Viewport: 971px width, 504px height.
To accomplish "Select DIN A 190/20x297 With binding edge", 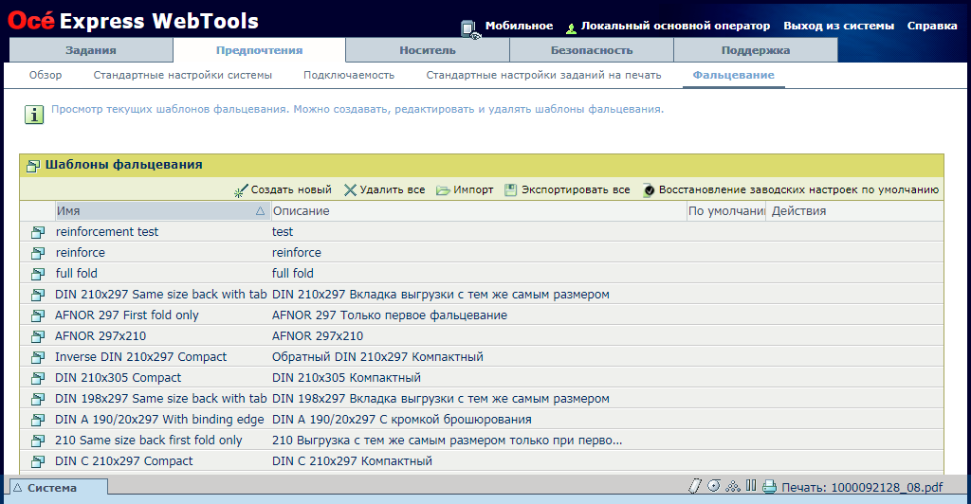I will pyautogui.click(x=159, y=420).
